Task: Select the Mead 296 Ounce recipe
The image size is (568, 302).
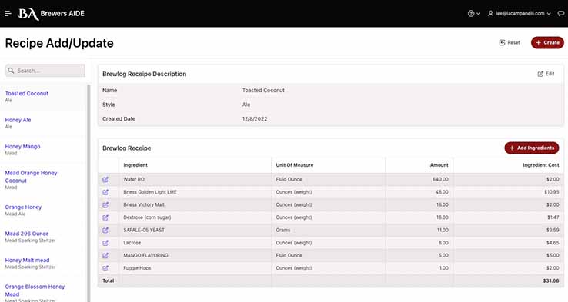Action: [27, 234]
